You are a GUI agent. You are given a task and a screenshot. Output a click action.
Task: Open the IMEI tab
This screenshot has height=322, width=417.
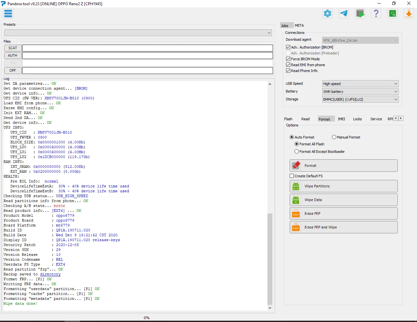[x=341, y=119]
